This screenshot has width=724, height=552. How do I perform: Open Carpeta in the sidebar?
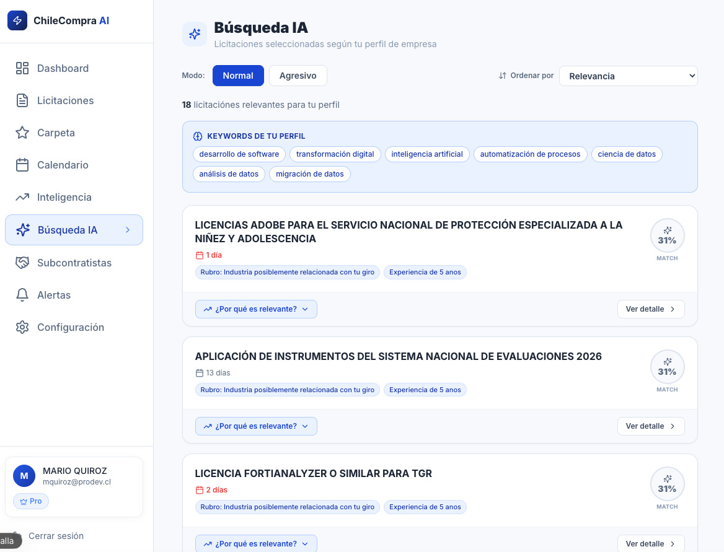pyautogui.click(x=74, y=133)
